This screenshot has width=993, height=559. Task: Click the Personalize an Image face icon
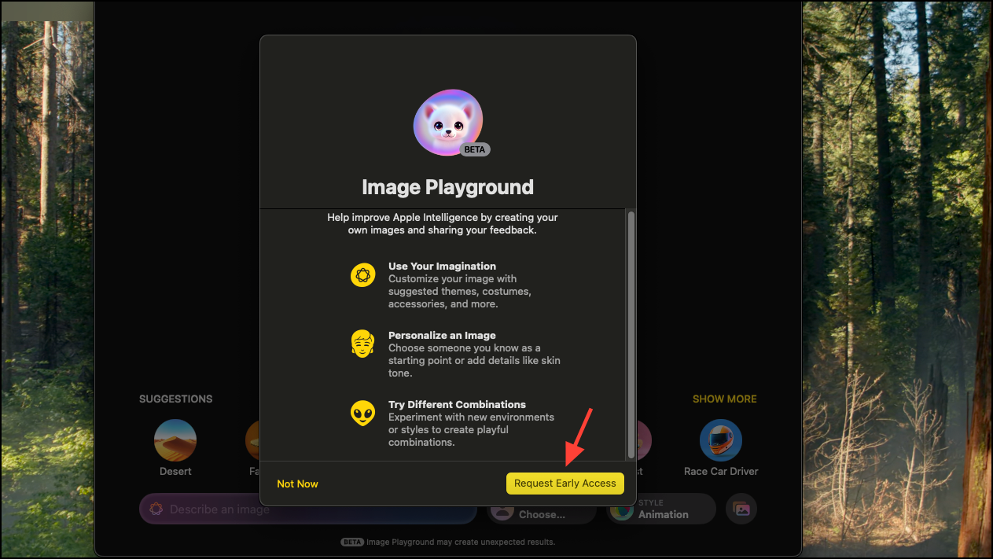point(362,344)
